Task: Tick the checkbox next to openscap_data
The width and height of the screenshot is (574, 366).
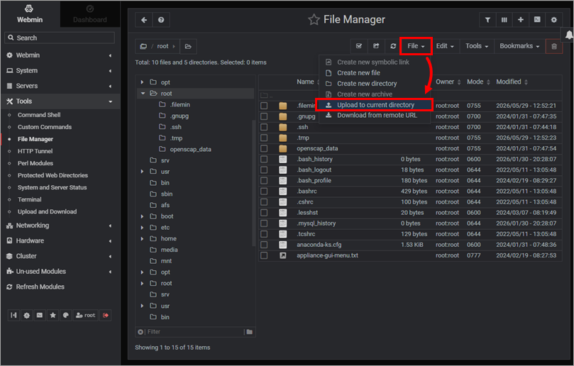Action: [x=264, y=148]
